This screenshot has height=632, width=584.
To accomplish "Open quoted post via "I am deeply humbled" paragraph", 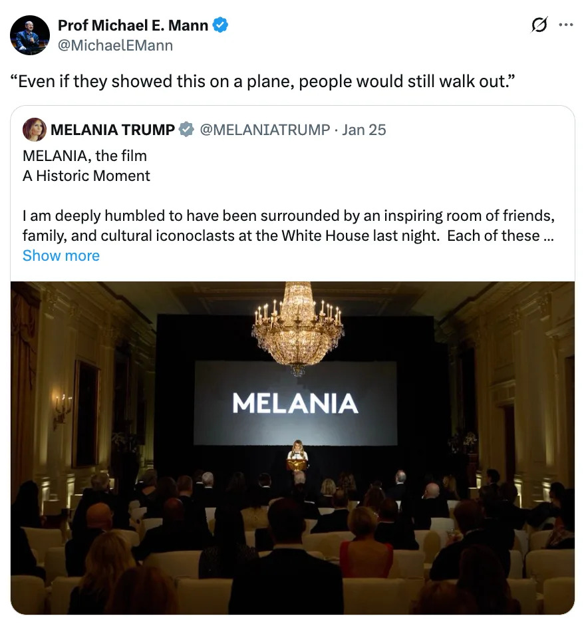I will [x=289, y=226].
